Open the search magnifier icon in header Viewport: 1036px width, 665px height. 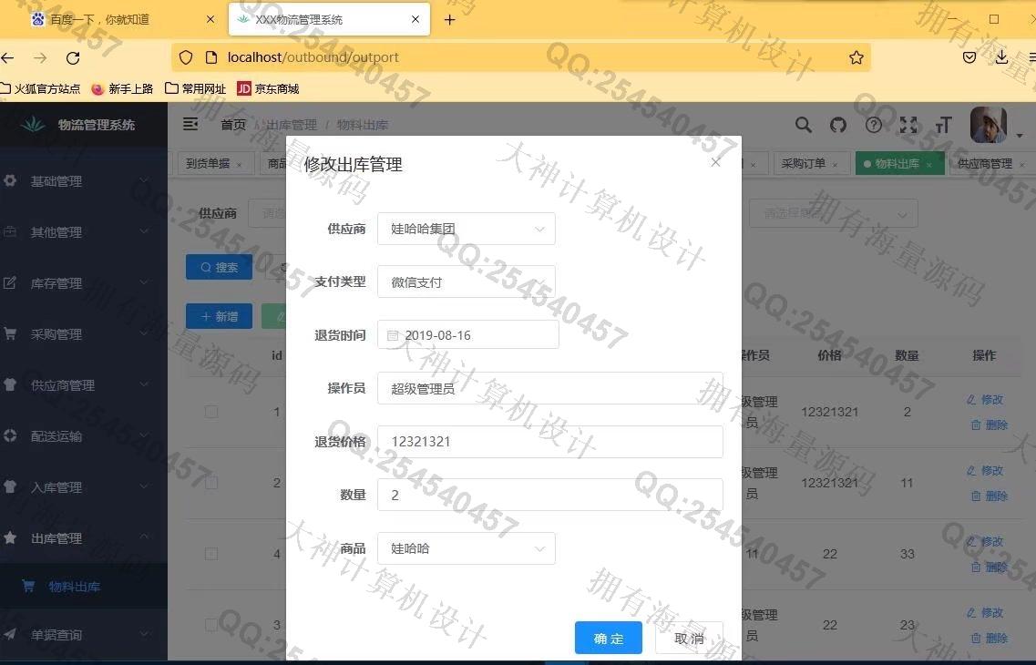(804, 125)
